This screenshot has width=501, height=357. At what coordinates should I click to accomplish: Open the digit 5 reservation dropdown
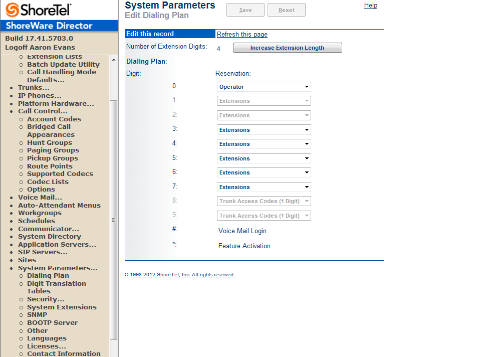click(x=264, y=158)
